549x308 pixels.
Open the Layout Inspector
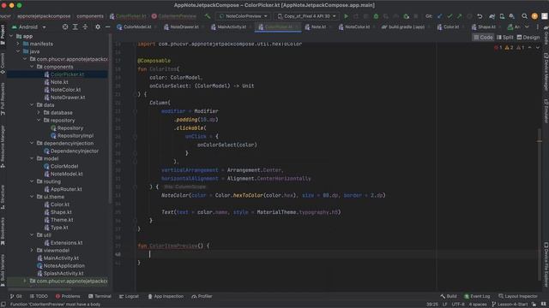(518, 296)
